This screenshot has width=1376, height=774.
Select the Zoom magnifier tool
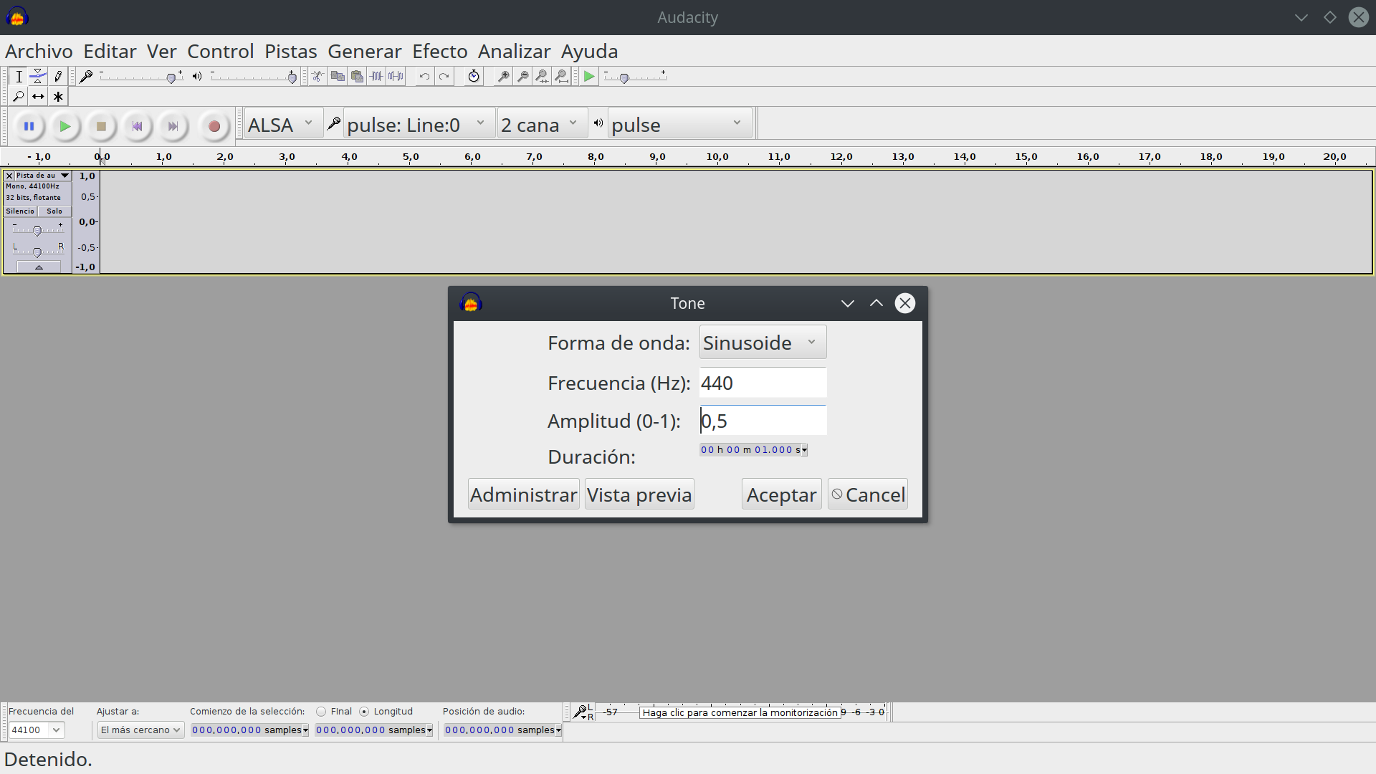(x=19, y=96)
